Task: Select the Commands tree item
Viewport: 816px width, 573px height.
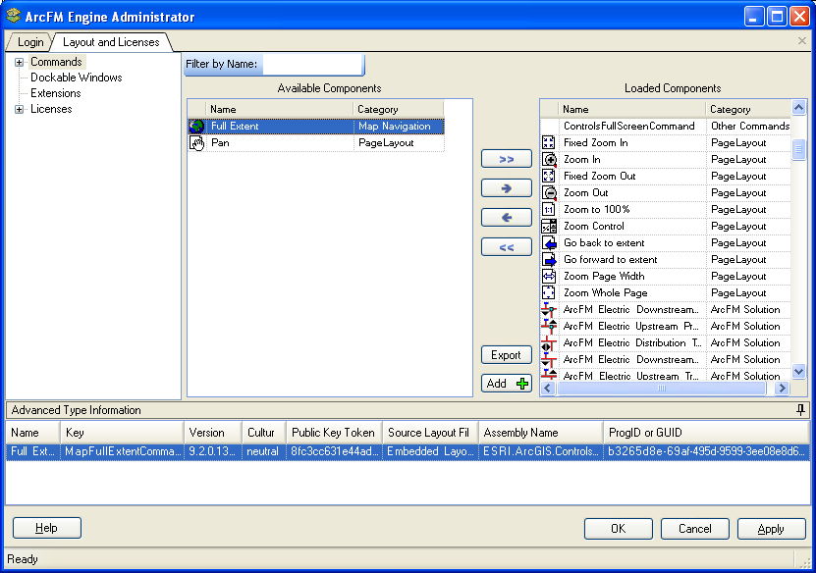Action: [56, 62]
